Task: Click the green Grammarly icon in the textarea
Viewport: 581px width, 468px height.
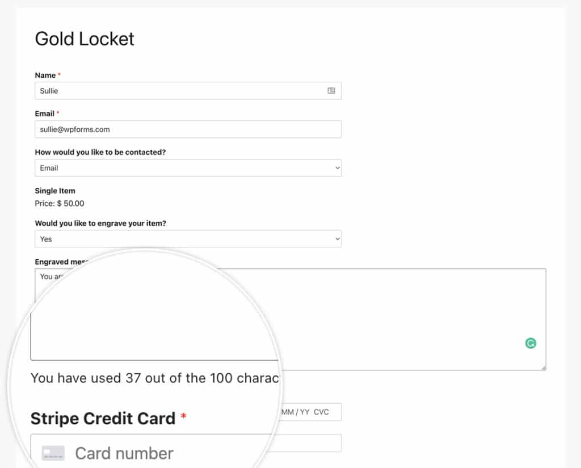Action: 531,343
